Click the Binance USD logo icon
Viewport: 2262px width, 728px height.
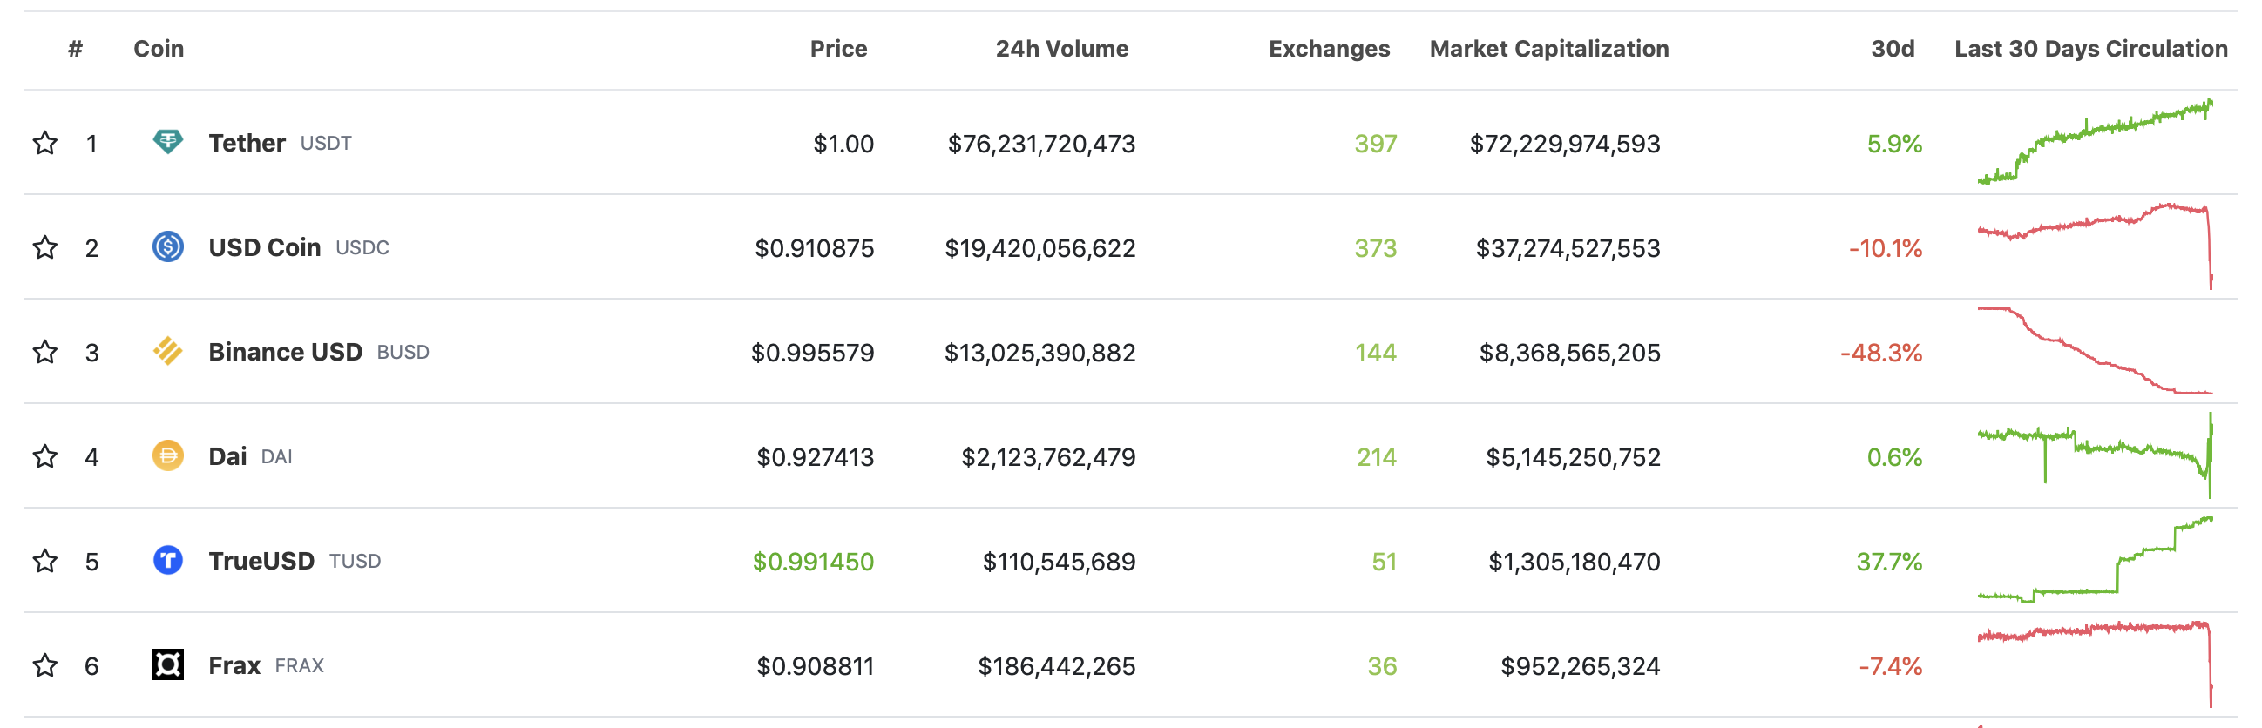[x=167, y=352]
